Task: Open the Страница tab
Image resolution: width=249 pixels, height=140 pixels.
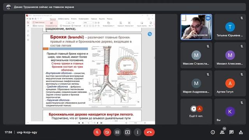Action: click(94, 19)
